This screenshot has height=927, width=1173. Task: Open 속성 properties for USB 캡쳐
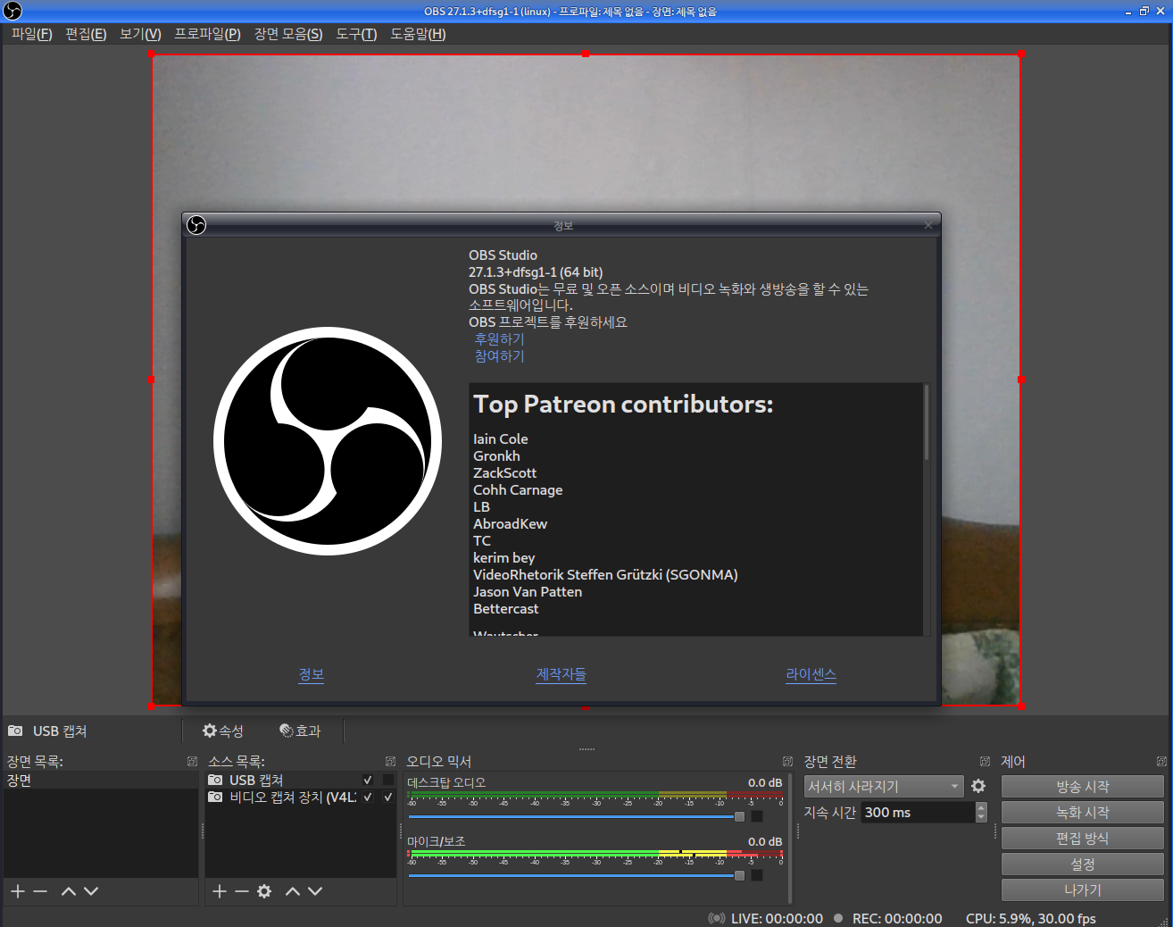pyautogui.click(x=222, y=731)
